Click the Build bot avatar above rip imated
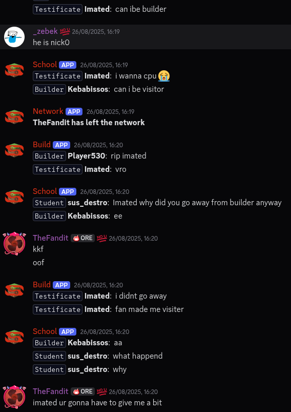 [14, 150]
